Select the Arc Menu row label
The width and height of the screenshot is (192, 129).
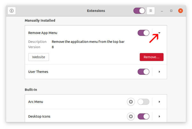[x=36, y=102]
